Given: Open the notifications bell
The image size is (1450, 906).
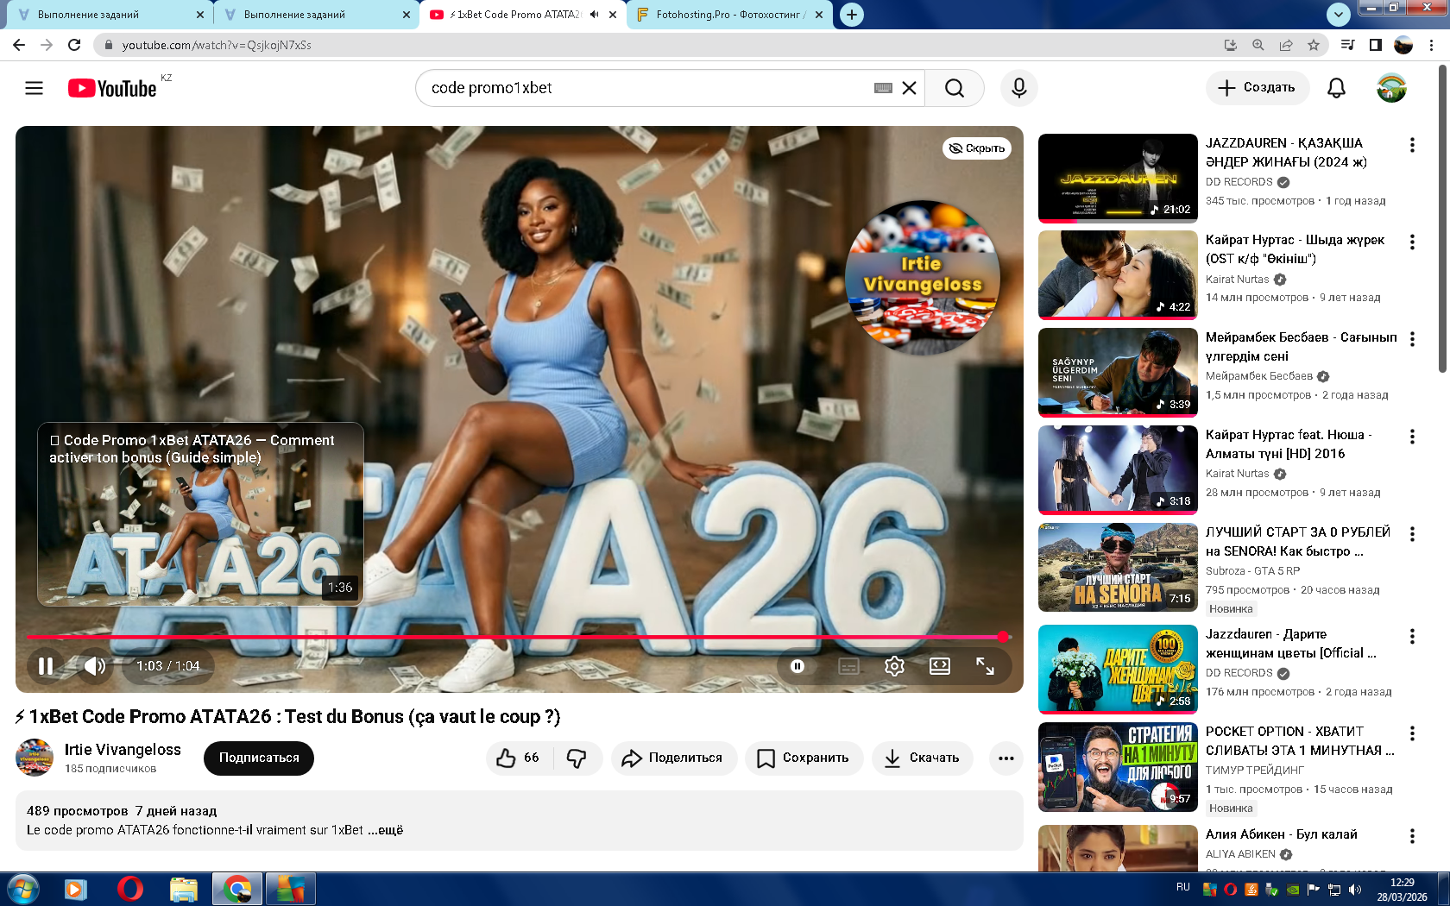Looking at the screenshot, I should [x=1335, y=88].
